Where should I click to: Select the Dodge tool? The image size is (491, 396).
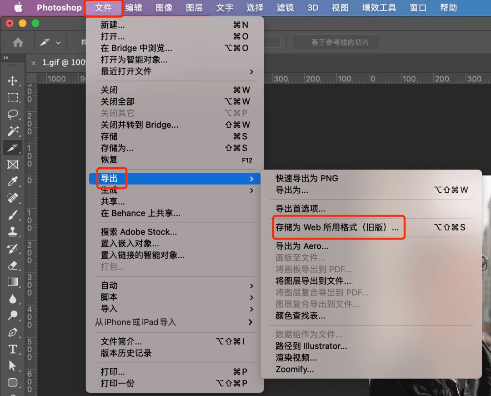[x=13, y=315]
